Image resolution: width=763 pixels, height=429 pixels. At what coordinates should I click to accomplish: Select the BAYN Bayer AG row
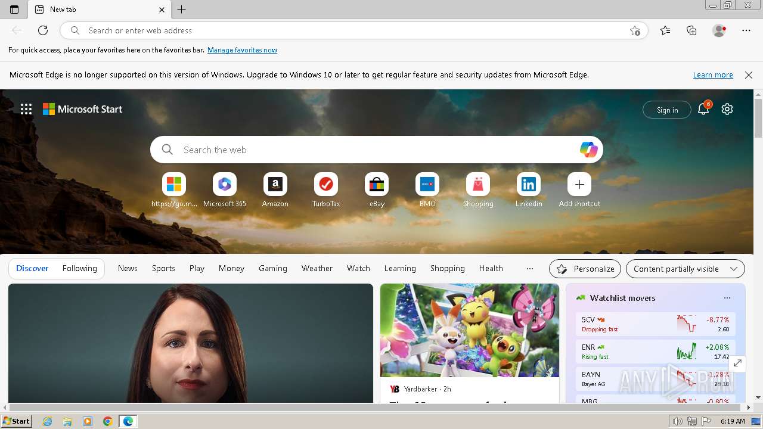point(656,379)
